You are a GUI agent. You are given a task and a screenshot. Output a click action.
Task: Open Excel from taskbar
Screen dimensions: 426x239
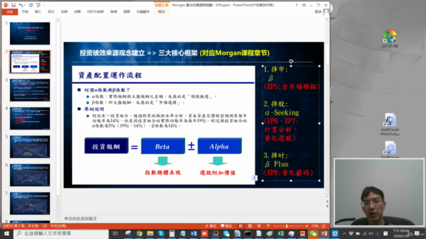pos(280,233)
